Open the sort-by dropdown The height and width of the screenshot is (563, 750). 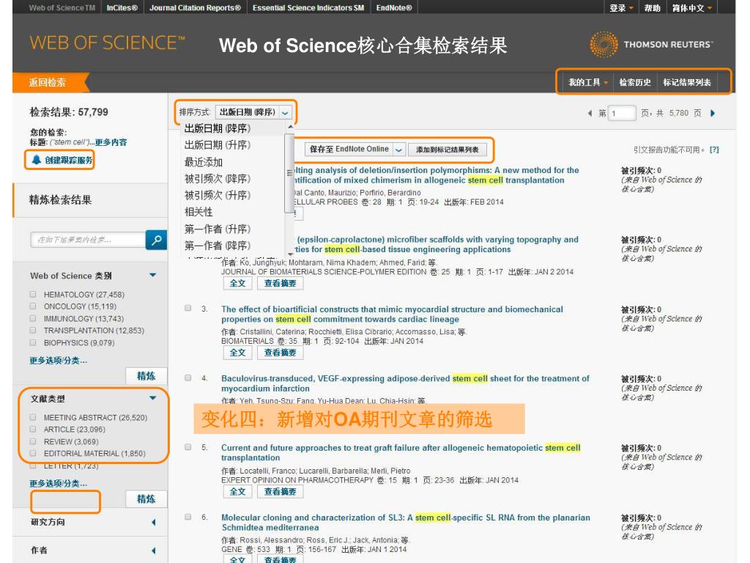point(253,112)
